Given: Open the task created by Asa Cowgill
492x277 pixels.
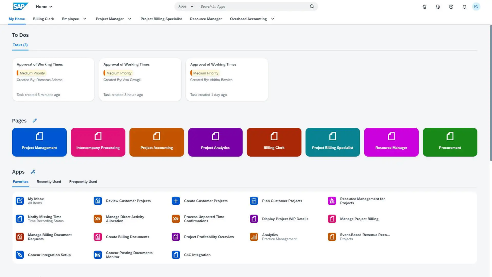Looking at the screenshot, I should (x=140, y=79).
